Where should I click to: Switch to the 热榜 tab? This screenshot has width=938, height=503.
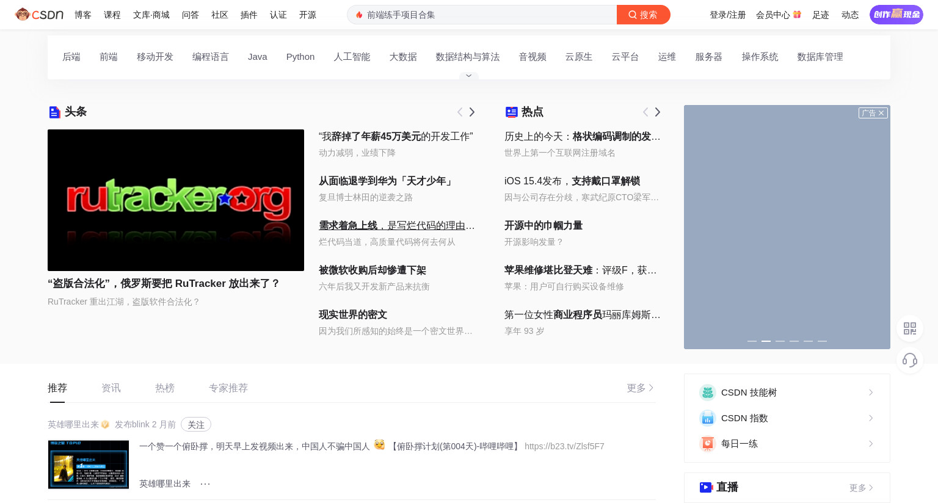coord(165,388)
